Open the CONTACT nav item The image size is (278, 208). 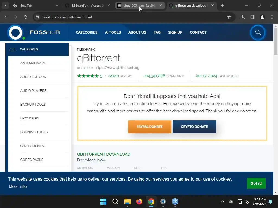pyautogui.click(x=198, y=32)
